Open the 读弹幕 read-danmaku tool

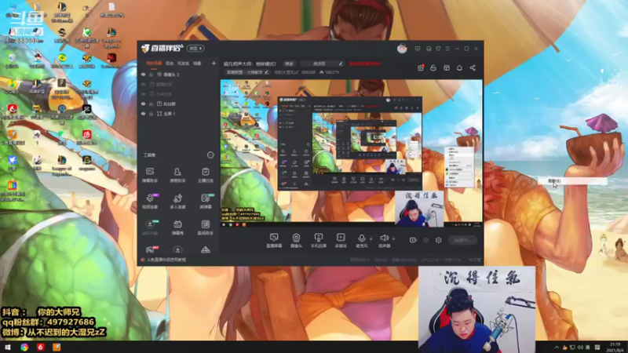click(x=206, y=201)
